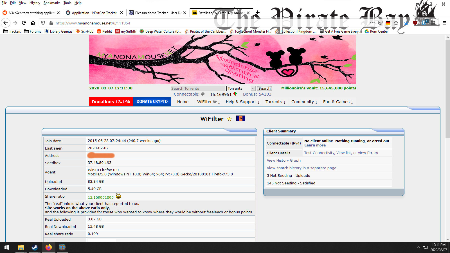450x253 pixels.
Task: Close the Pleasuredome Tracker tab
Action: coord(185,13)
